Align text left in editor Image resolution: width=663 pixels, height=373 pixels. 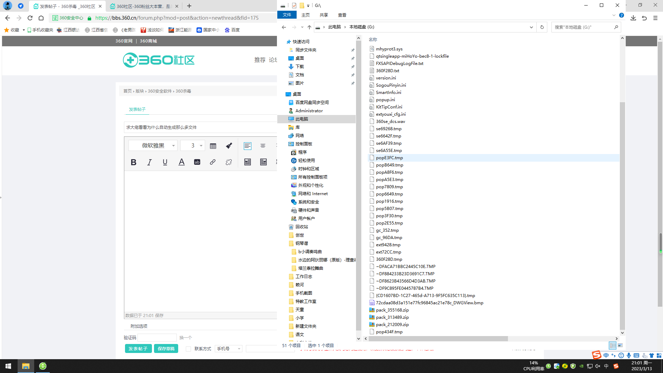click(x=248, y=146)
